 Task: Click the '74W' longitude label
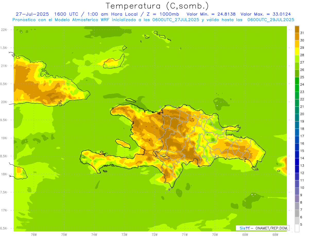(94, 235)
